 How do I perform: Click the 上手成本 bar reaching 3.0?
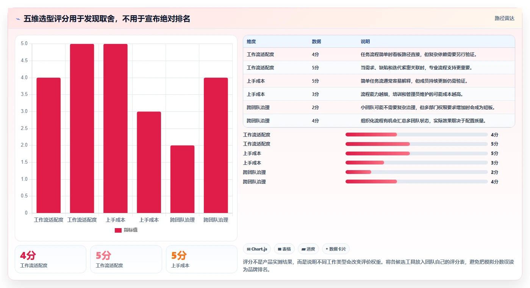pyautogui.click(x=149, y=162)
